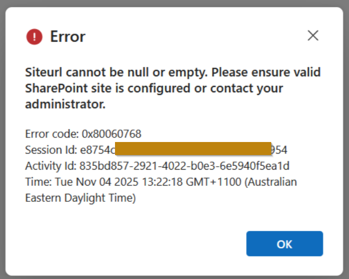The image size is (349, 279).
Task: Click the red error exclamation icon
Action: point(35,37)
